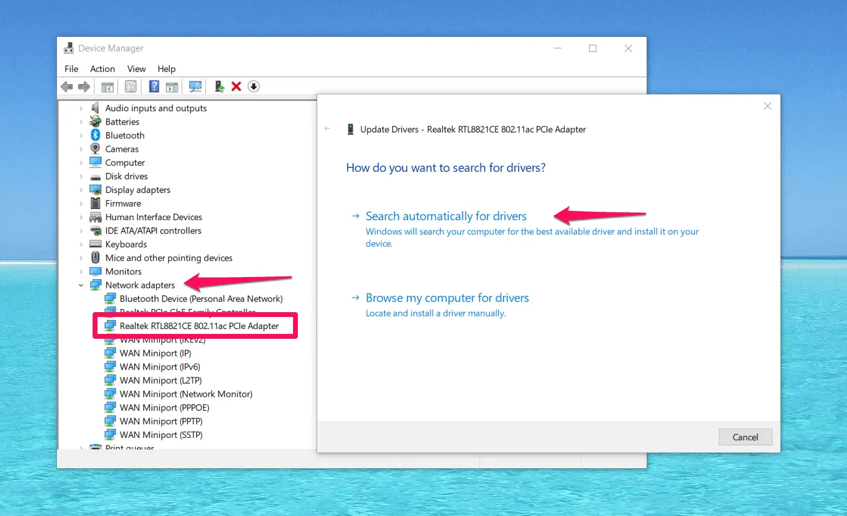This screenshot has width=847, height=516.
Task: Click the down-arrow Disable device toolbar icon
Action: point(254,87)
